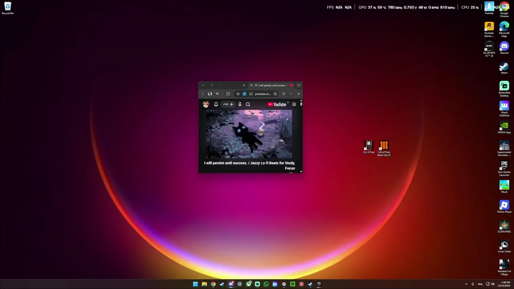Open Xbox app from taskbar
514x289 pixels.
(x=249, y=284)
